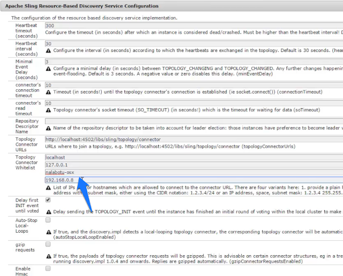Viewport: 343px width, 276px height.
Task: Click warning icon beside TOPOLOGY_INIT delay description
Action: tap(49, 212)
